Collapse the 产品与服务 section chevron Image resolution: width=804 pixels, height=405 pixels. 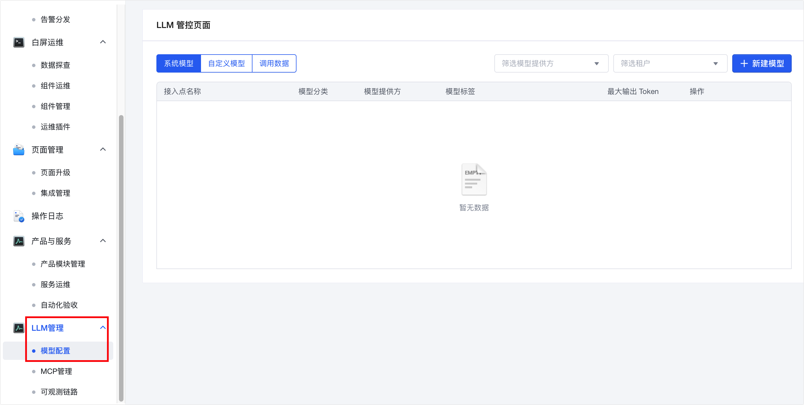tap(103, 241)
